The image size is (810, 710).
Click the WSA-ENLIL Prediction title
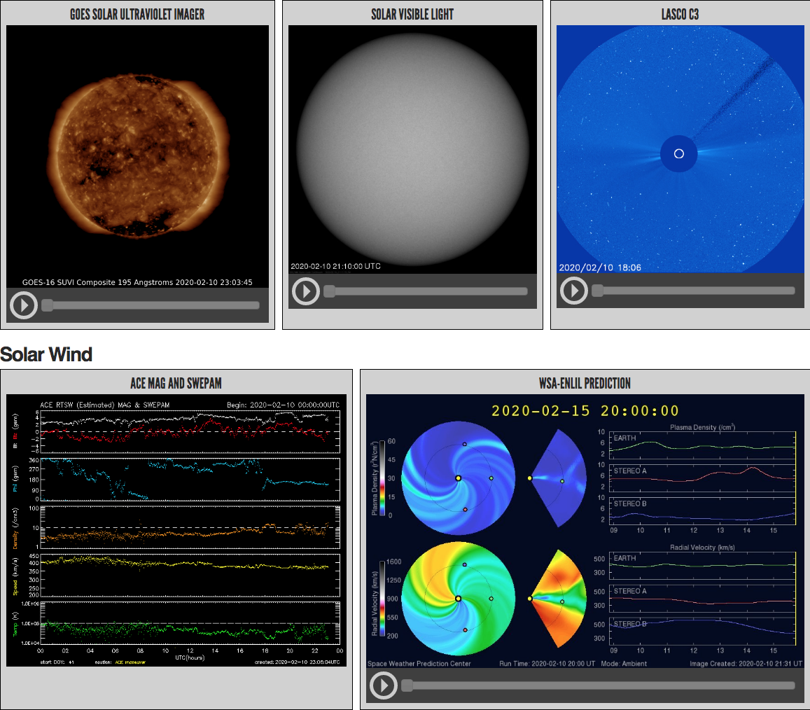pos(585,384)
